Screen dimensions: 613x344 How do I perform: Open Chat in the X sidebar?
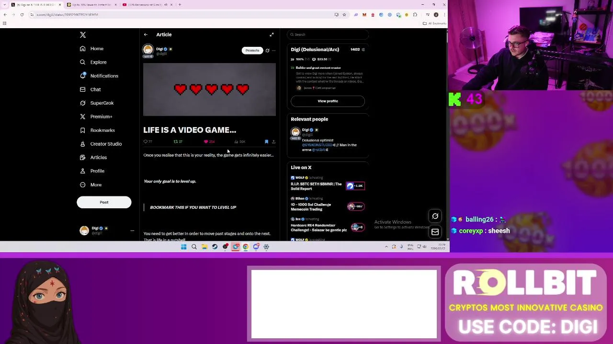tap(90, 89)
